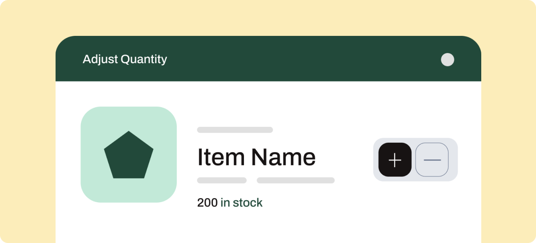Decrease quantity with the minus button
This screenshot has width=536, height=243.
432,160
